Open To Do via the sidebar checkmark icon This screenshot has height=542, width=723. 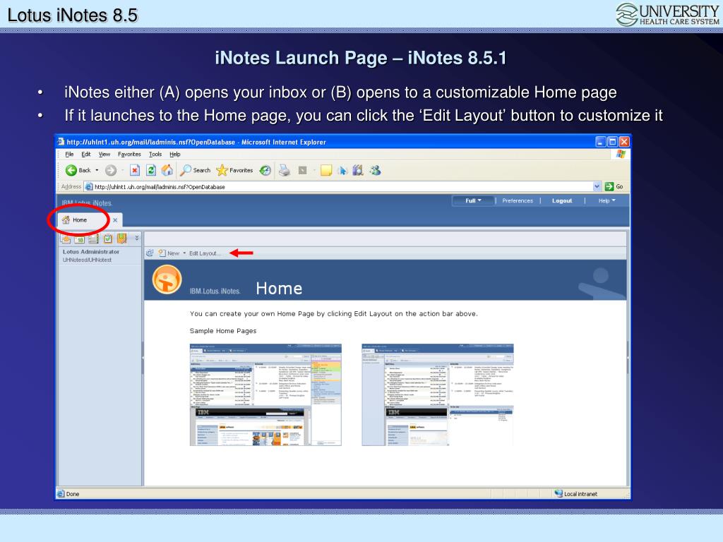[108, 239]
